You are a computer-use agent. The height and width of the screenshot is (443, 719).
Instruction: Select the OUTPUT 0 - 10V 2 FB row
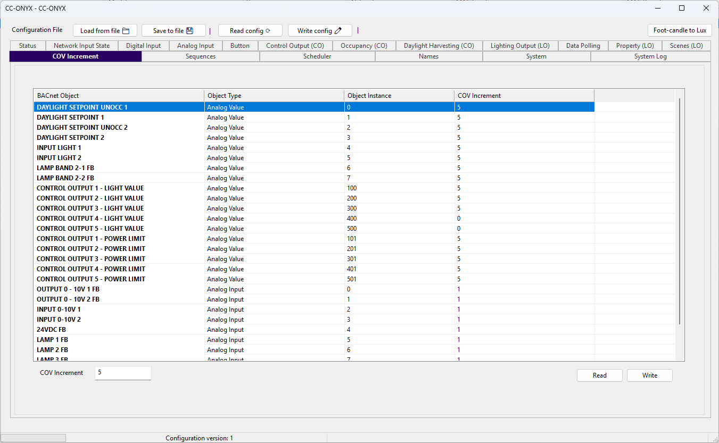pyautogui.click(x=314, y=299)
